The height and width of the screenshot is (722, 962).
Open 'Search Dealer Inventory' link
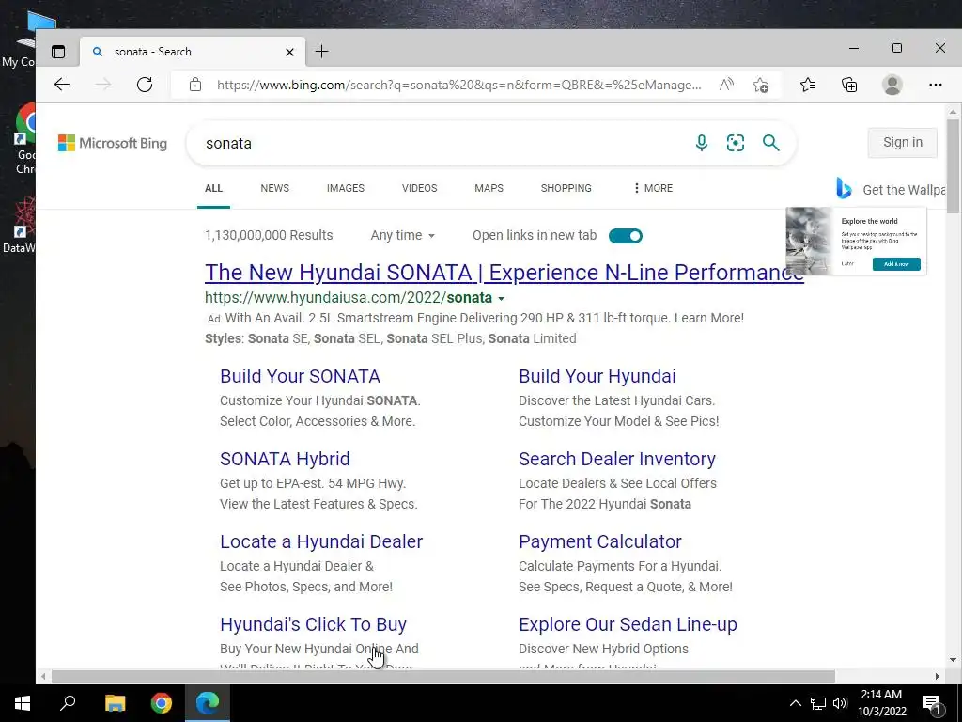[617, 459]
